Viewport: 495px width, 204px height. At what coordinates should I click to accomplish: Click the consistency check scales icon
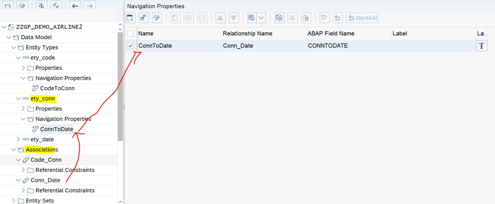(42, 6)
